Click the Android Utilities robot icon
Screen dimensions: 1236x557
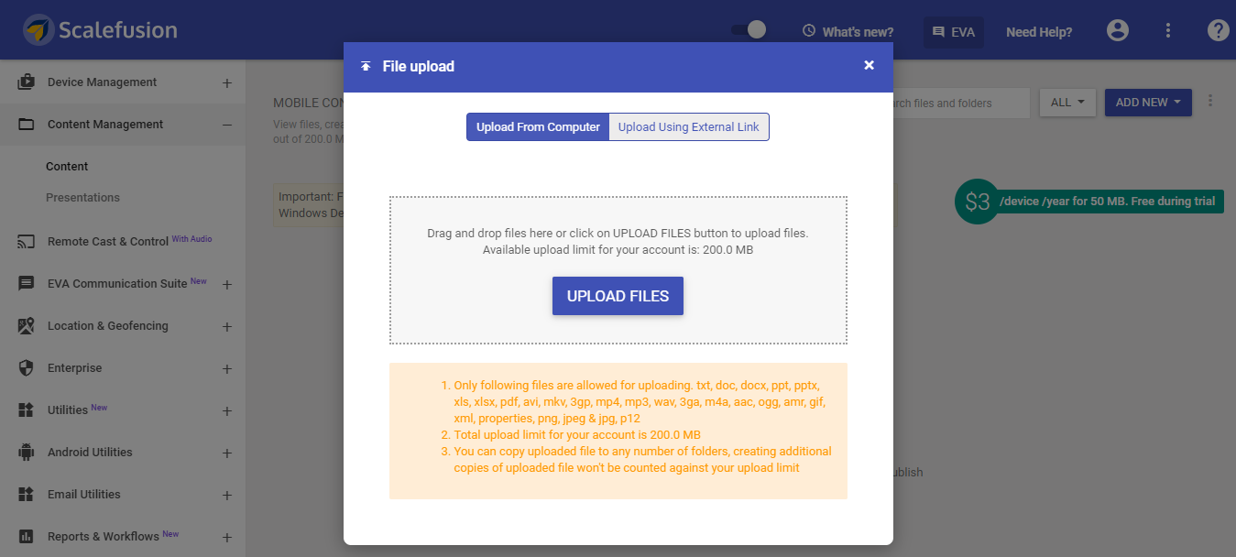pos(27,453)
